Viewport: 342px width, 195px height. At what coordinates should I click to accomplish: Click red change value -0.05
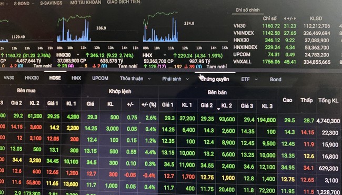130,175
